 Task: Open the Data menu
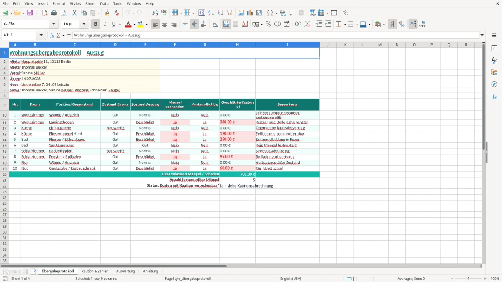point(104,3)
